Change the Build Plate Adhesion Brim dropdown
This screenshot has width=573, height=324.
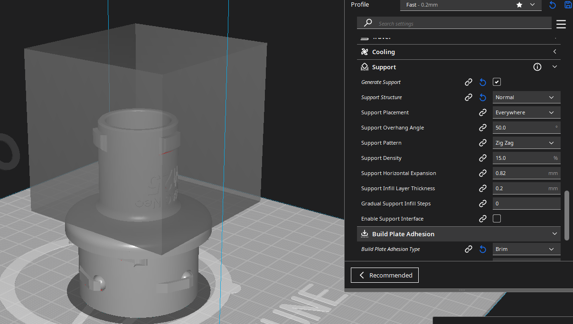pos(526,249)
